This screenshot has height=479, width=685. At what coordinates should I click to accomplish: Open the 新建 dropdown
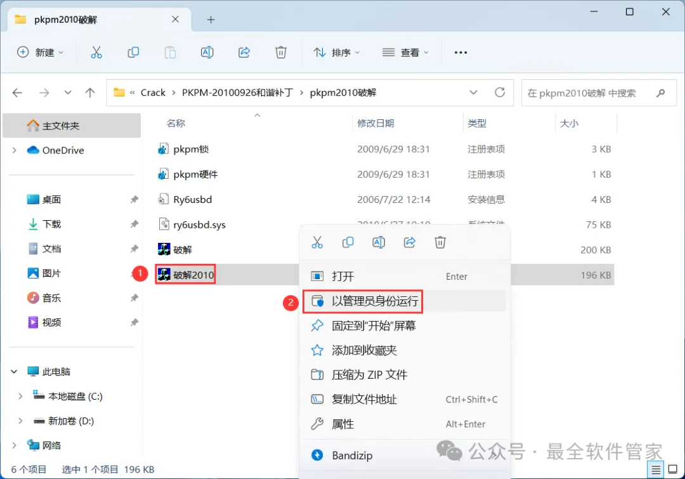40,53
